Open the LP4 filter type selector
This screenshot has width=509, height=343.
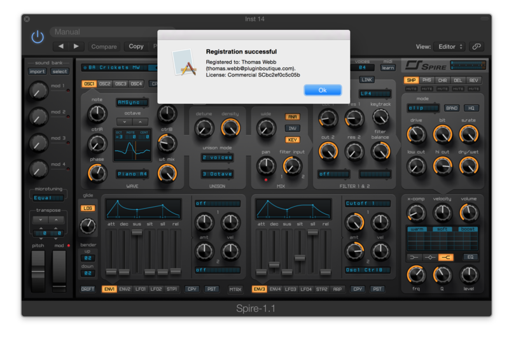(x=375, y=94)
